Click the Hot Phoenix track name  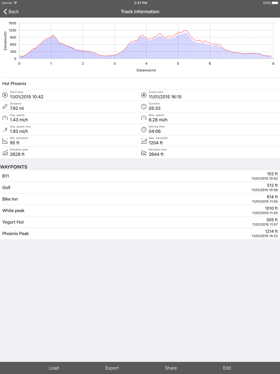coord(14,84)
